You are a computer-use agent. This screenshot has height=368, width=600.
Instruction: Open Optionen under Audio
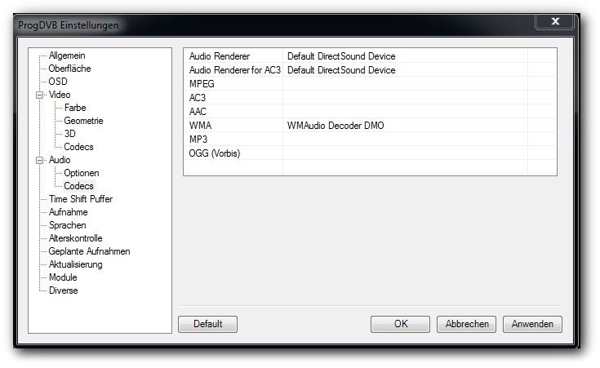click(x=82, y=173)
